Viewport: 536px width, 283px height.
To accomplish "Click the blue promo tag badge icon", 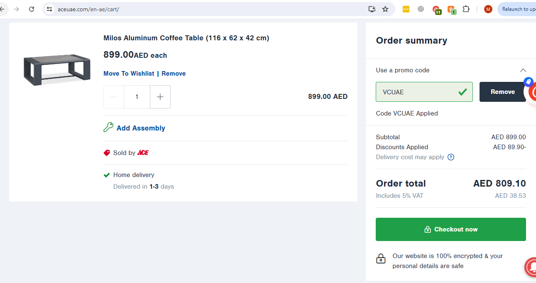I will pos(528,82).
